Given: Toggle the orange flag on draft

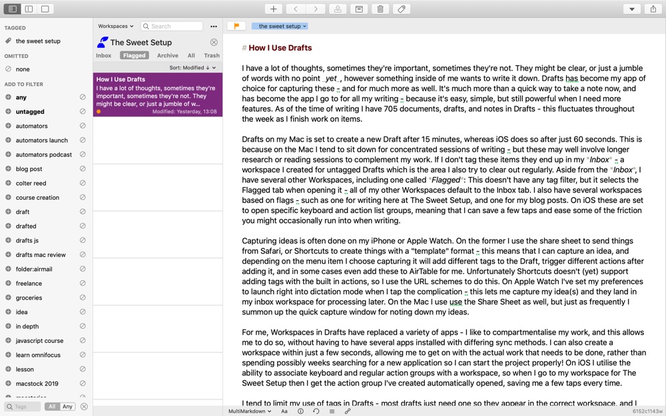Looking at the screenshot, I should point(236,26).
